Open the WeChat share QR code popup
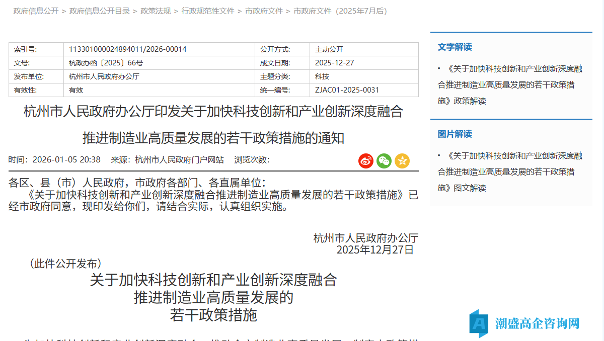This screenshot has width=604, height=341. click(384, 161)
